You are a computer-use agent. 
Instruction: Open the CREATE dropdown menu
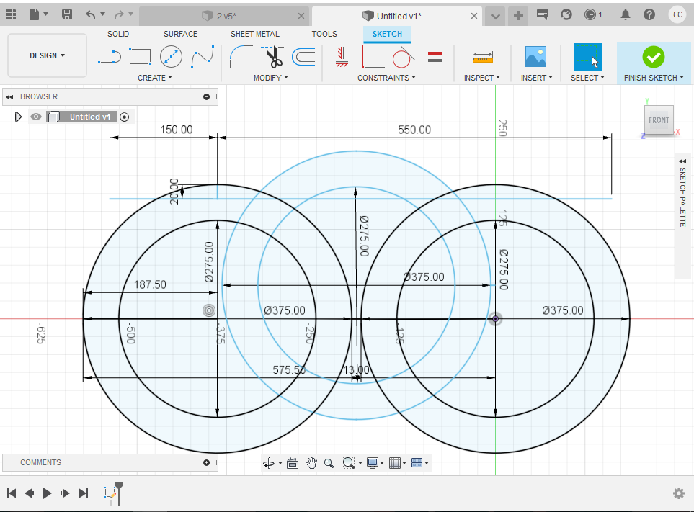154,78
